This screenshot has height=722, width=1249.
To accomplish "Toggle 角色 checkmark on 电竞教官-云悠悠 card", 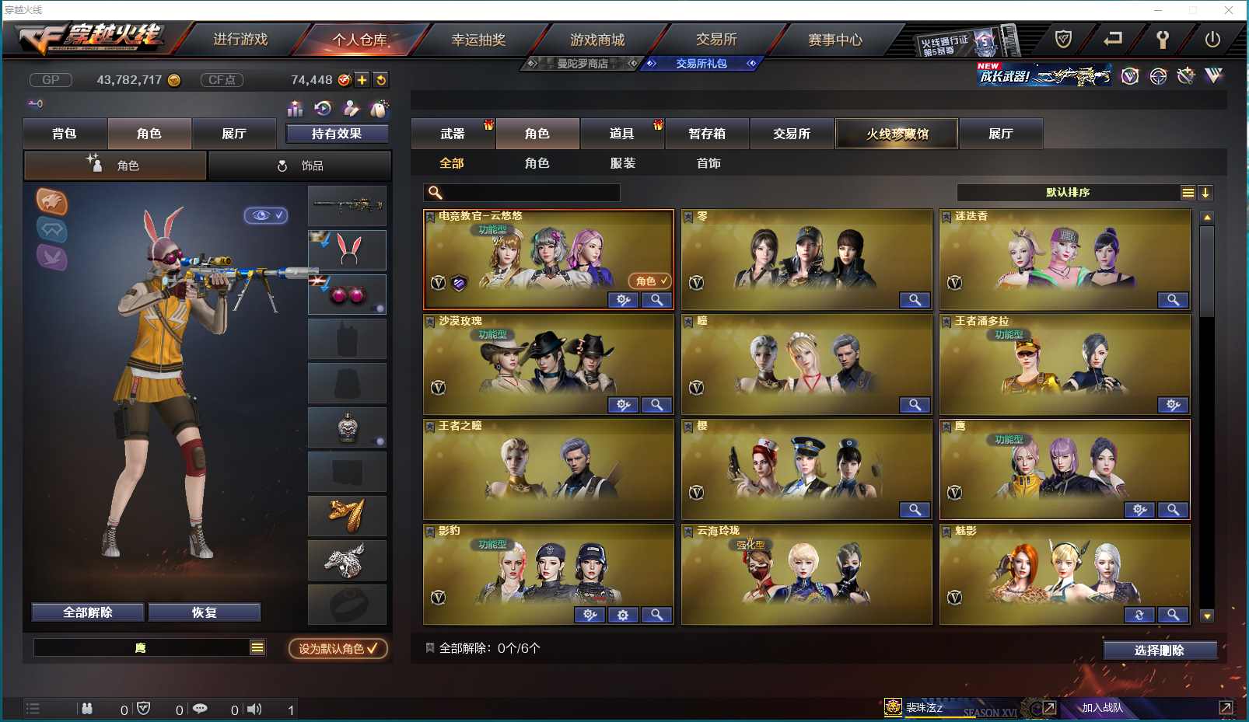I will 650,281.
